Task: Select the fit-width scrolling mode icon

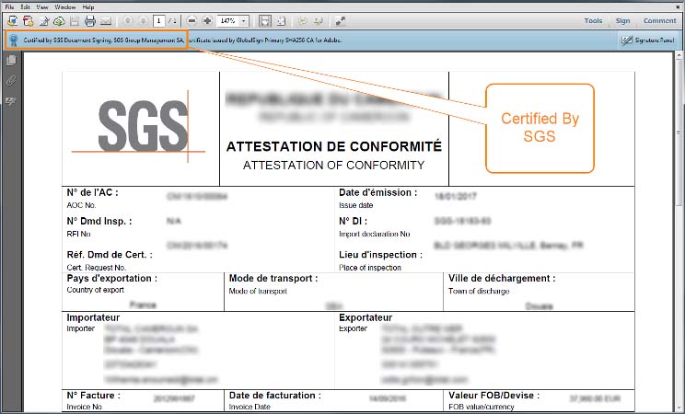Action: pyautogui.click(x=265, y=20)
